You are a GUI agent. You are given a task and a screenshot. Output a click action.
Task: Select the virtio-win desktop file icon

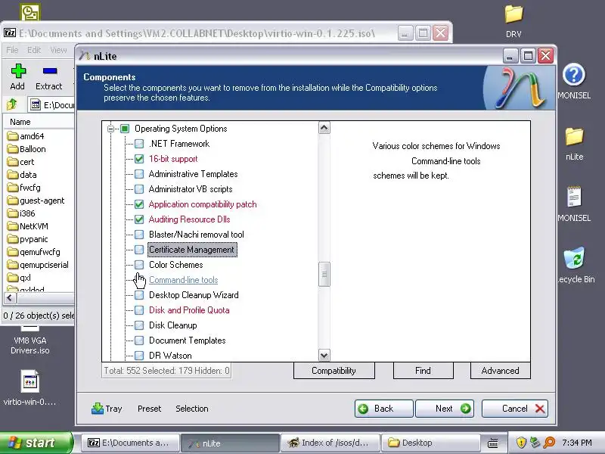coord(29,381)
